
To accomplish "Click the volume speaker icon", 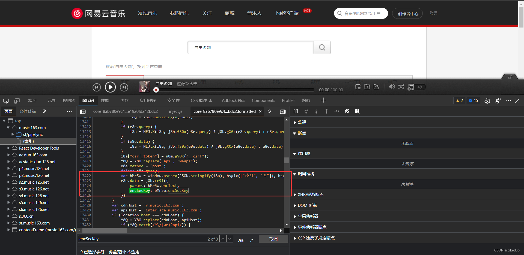I will coord(392,87).
